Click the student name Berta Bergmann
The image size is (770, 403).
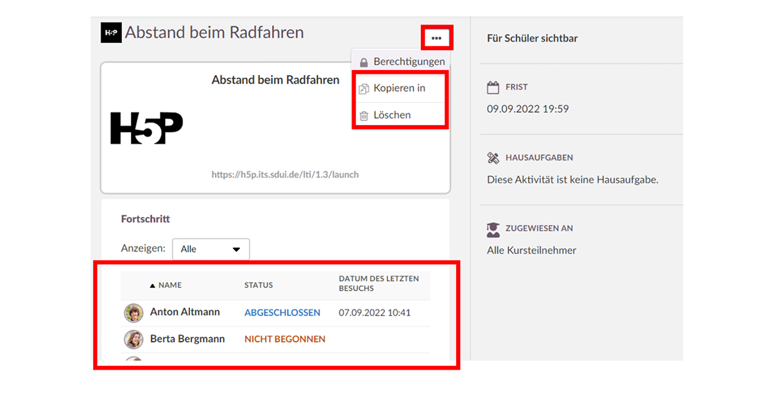click(x=187, y=339)
